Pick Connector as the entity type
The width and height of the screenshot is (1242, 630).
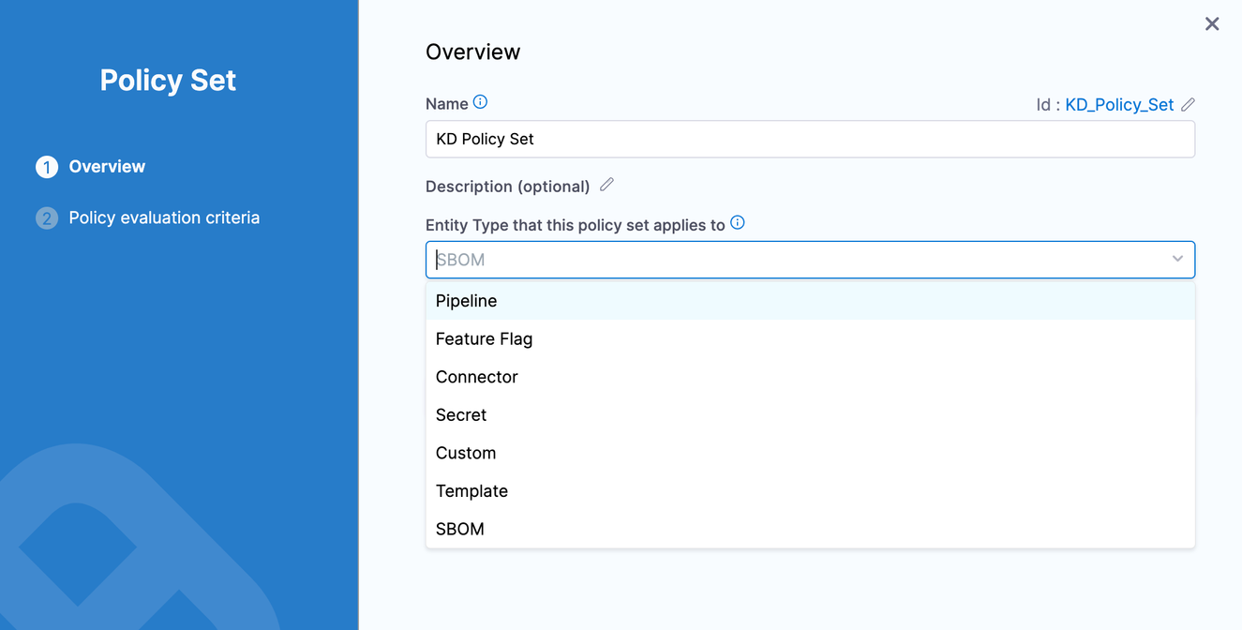[x=476, y=377]
